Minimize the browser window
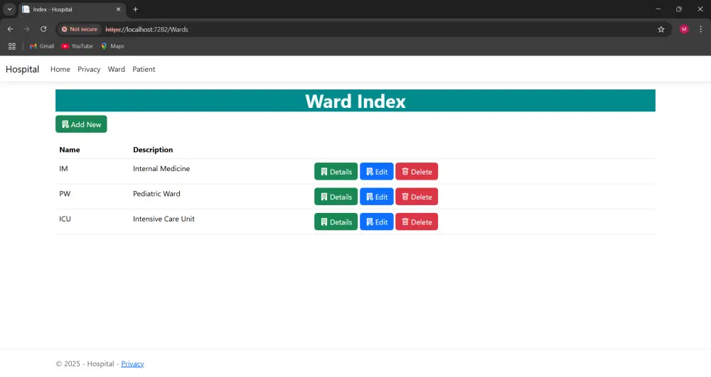 (x=658, y=9)
